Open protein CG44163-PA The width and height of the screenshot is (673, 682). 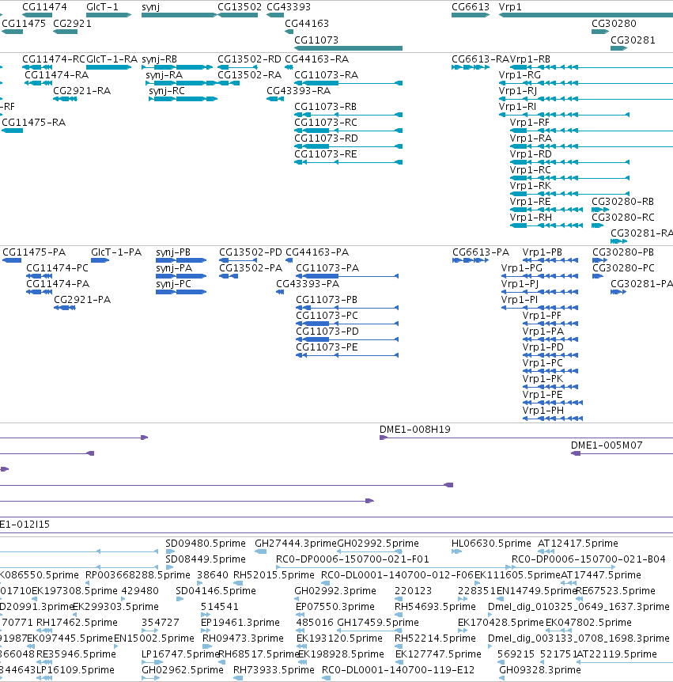tap(317, 252)
